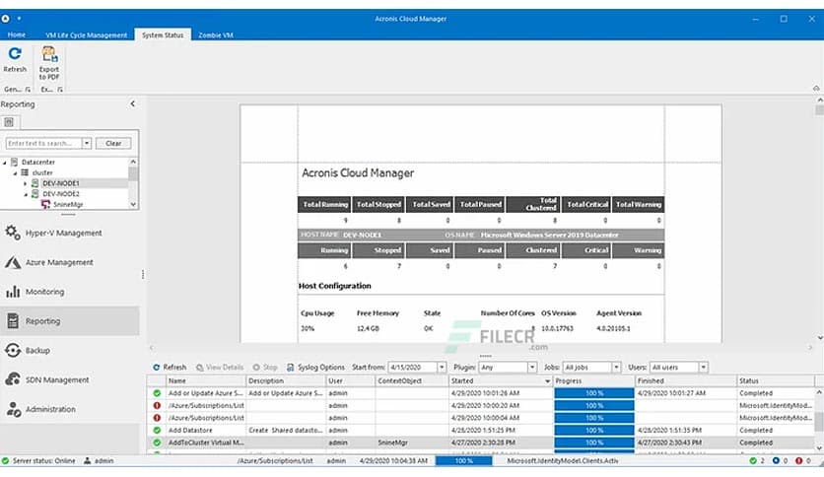The height and width of the screenshot is (477, 824).
Task: Click the status bar 100% progress bar
Action: point(464,460)
